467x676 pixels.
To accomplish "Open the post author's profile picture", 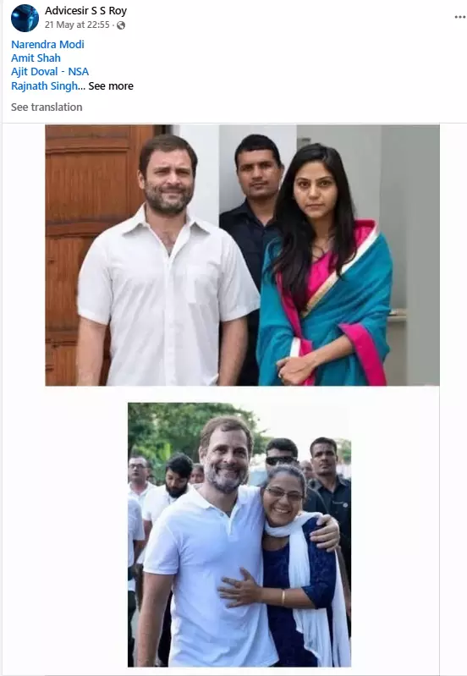I will 25,18.
